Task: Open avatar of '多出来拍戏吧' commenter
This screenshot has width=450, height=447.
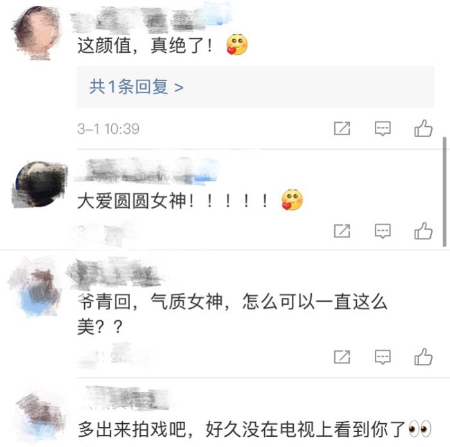Action: [x=40, y=416]
